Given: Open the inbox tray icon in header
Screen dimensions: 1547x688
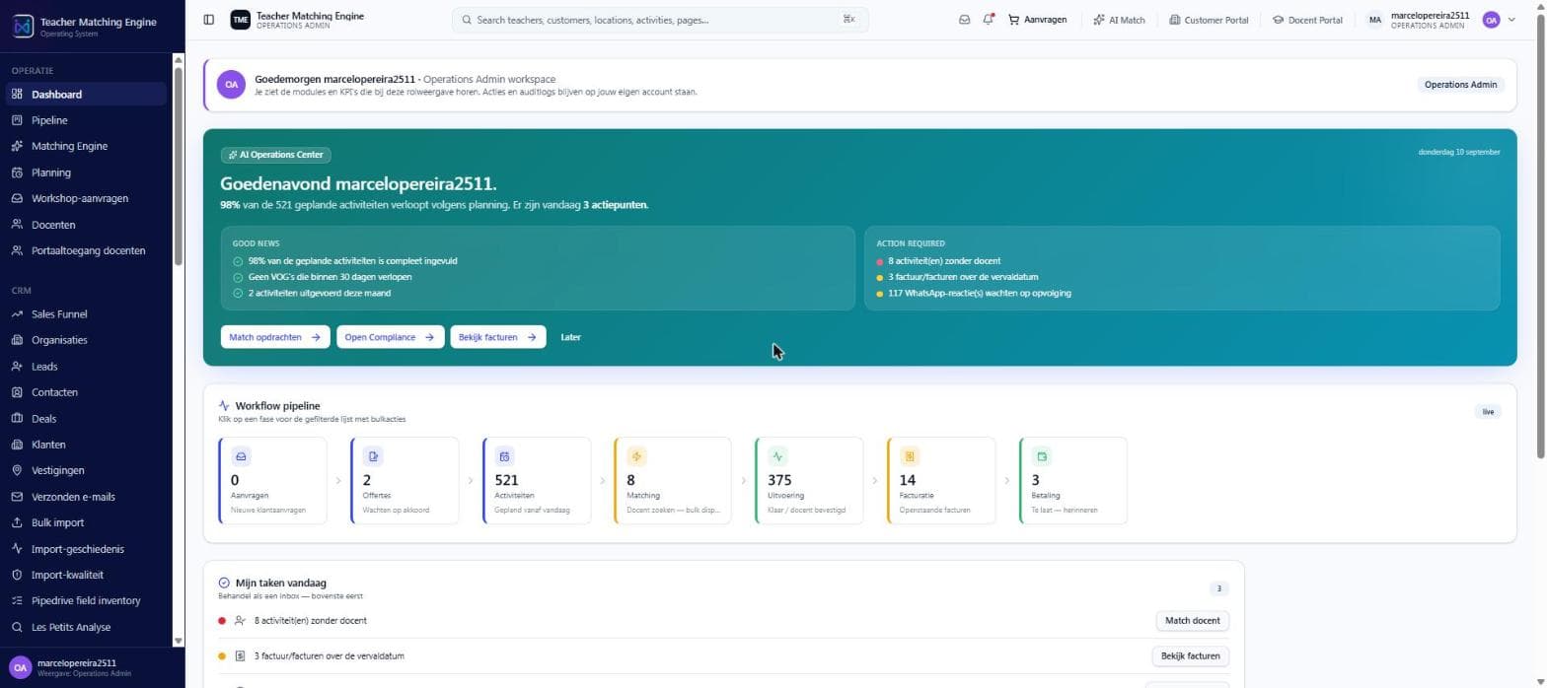Looking at the screenshot, I should (x=964, y=20).
